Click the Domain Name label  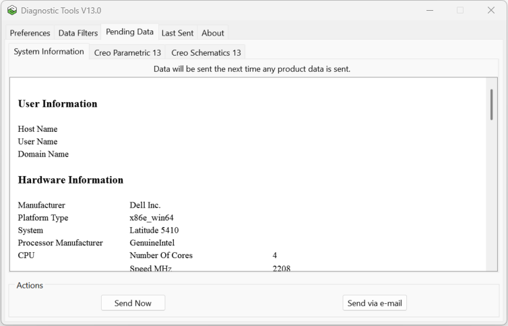(43, 154)
